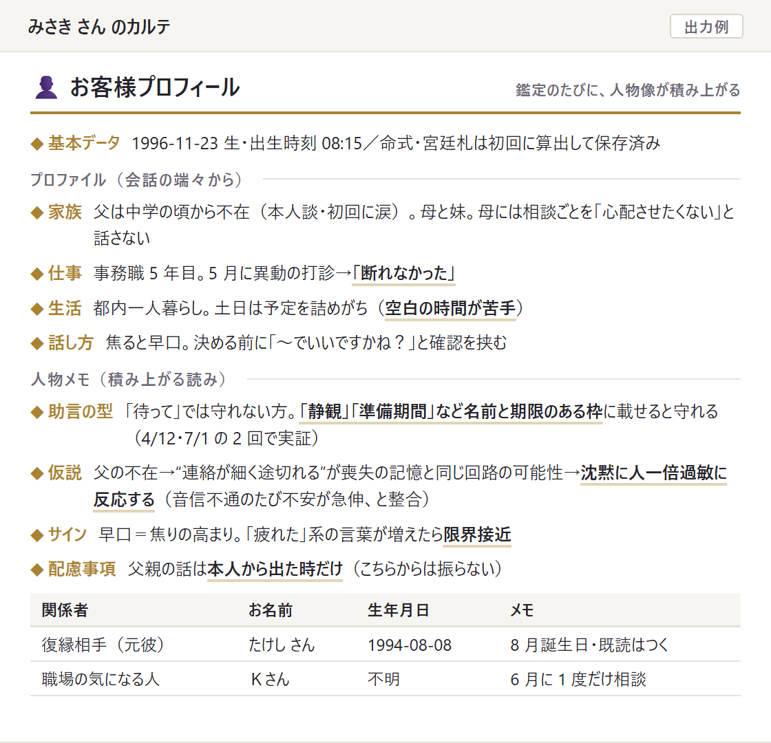Viewport: 771px width, 743px height.
Task: Click the メモ column header
Action: pos(522,610)
